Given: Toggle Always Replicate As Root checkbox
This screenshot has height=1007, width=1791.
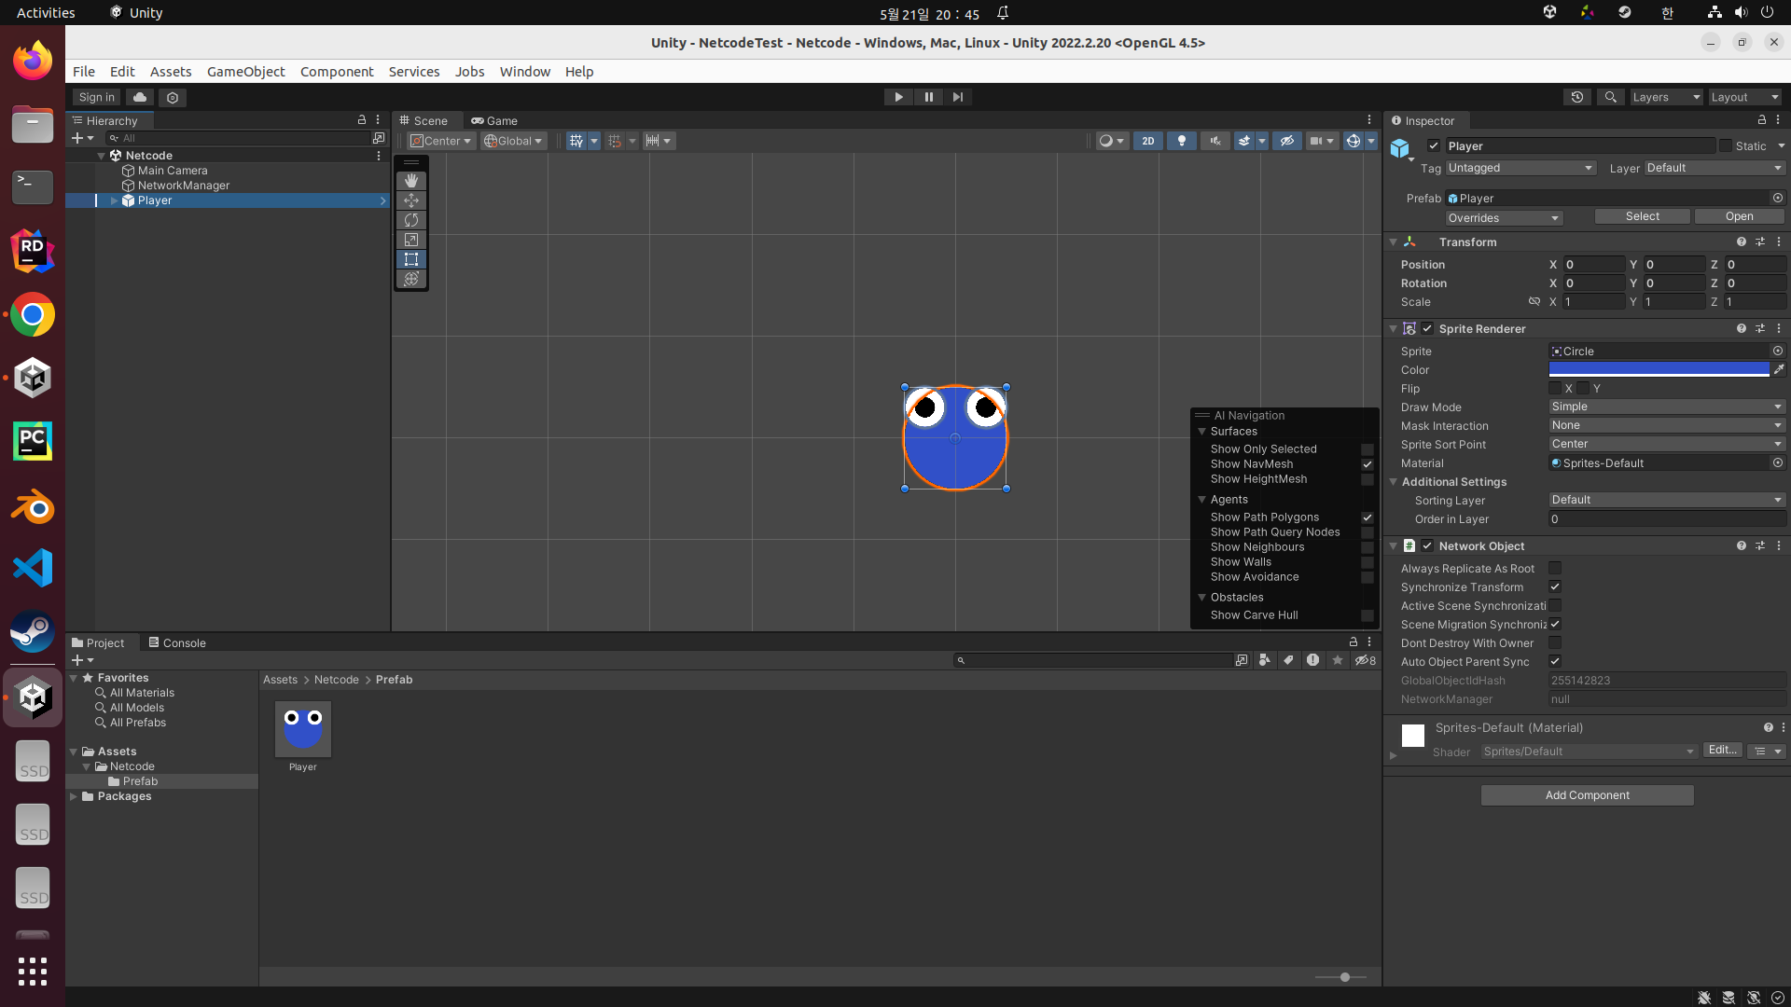Looking at the screenshot, I should point(1555,569).
